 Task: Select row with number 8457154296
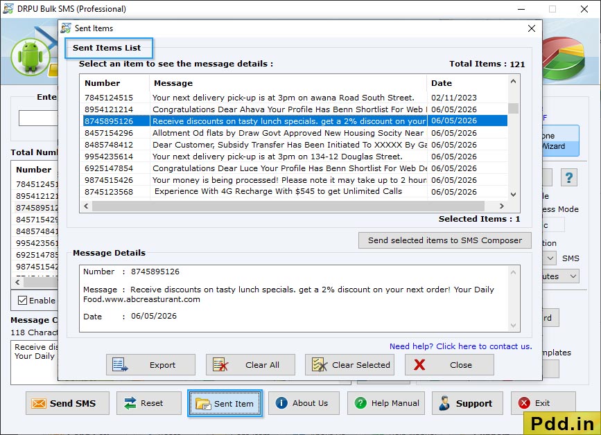295,133
